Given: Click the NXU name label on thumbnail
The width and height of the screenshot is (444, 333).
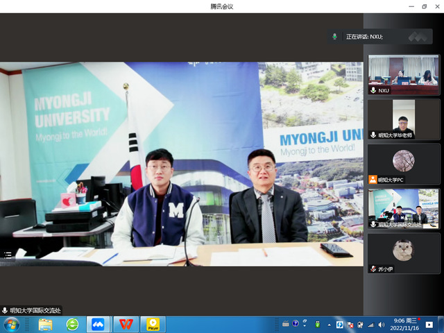Looking at the screenshot, I should (384, 91).
